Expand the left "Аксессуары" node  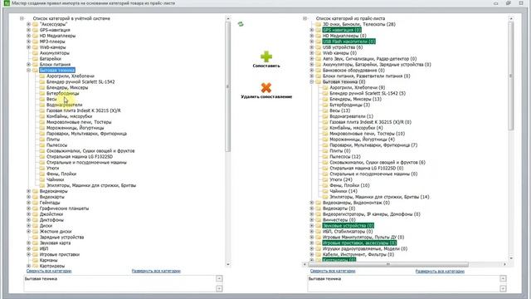point(28,24)
